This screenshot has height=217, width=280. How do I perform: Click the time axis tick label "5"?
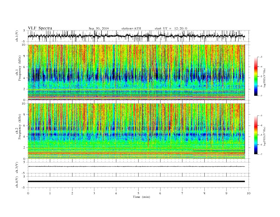click(x=138, y=193)
